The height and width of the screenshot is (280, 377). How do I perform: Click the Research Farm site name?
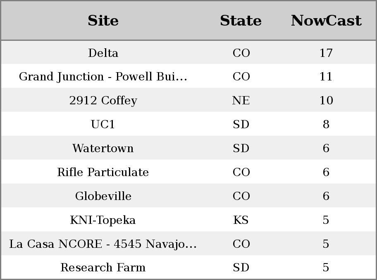pos(103,267)
